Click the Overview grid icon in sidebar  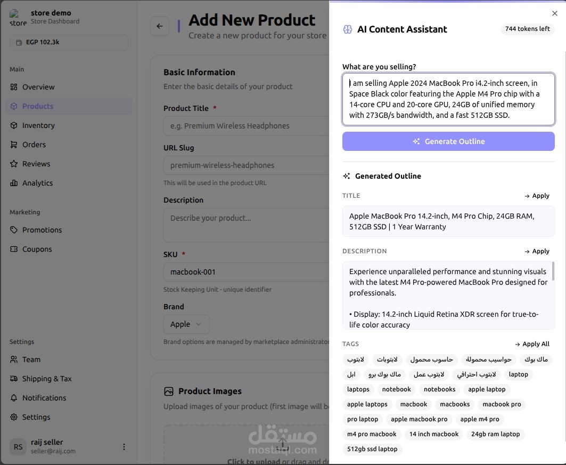tap(14, 87)
